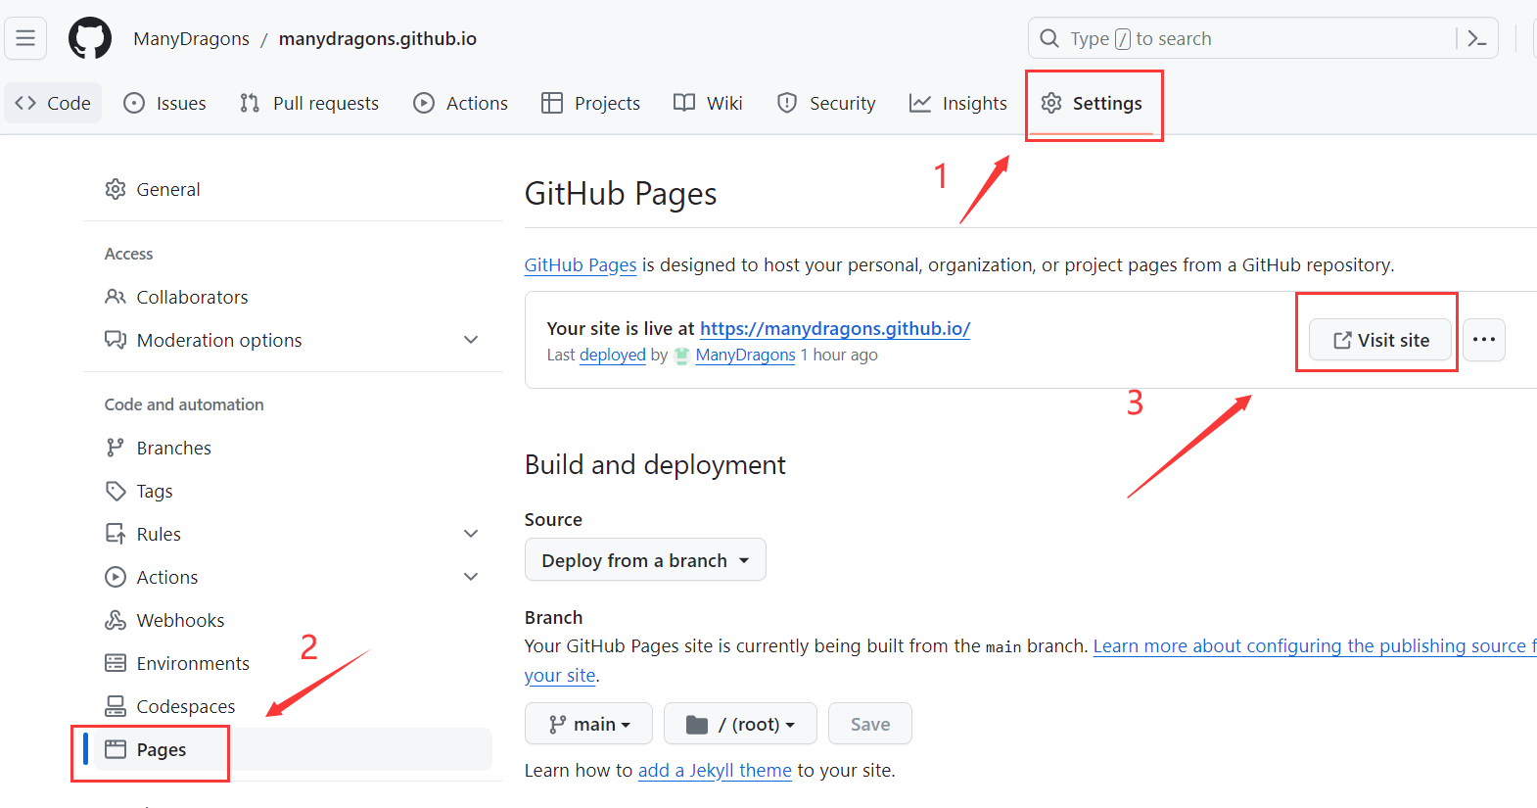Click ManyDragons owner in breadcrumb

pos(192,39)
